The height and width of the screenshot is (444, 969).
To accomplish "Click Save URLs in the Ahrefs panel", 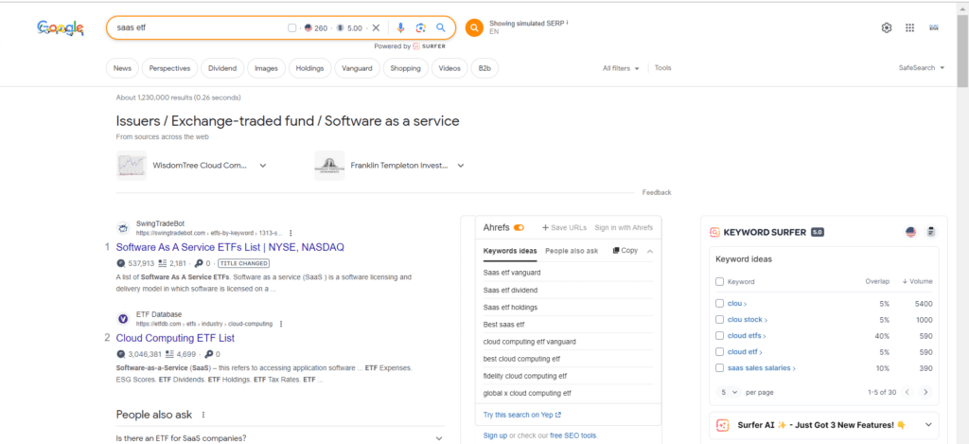I will pos(564,227).
